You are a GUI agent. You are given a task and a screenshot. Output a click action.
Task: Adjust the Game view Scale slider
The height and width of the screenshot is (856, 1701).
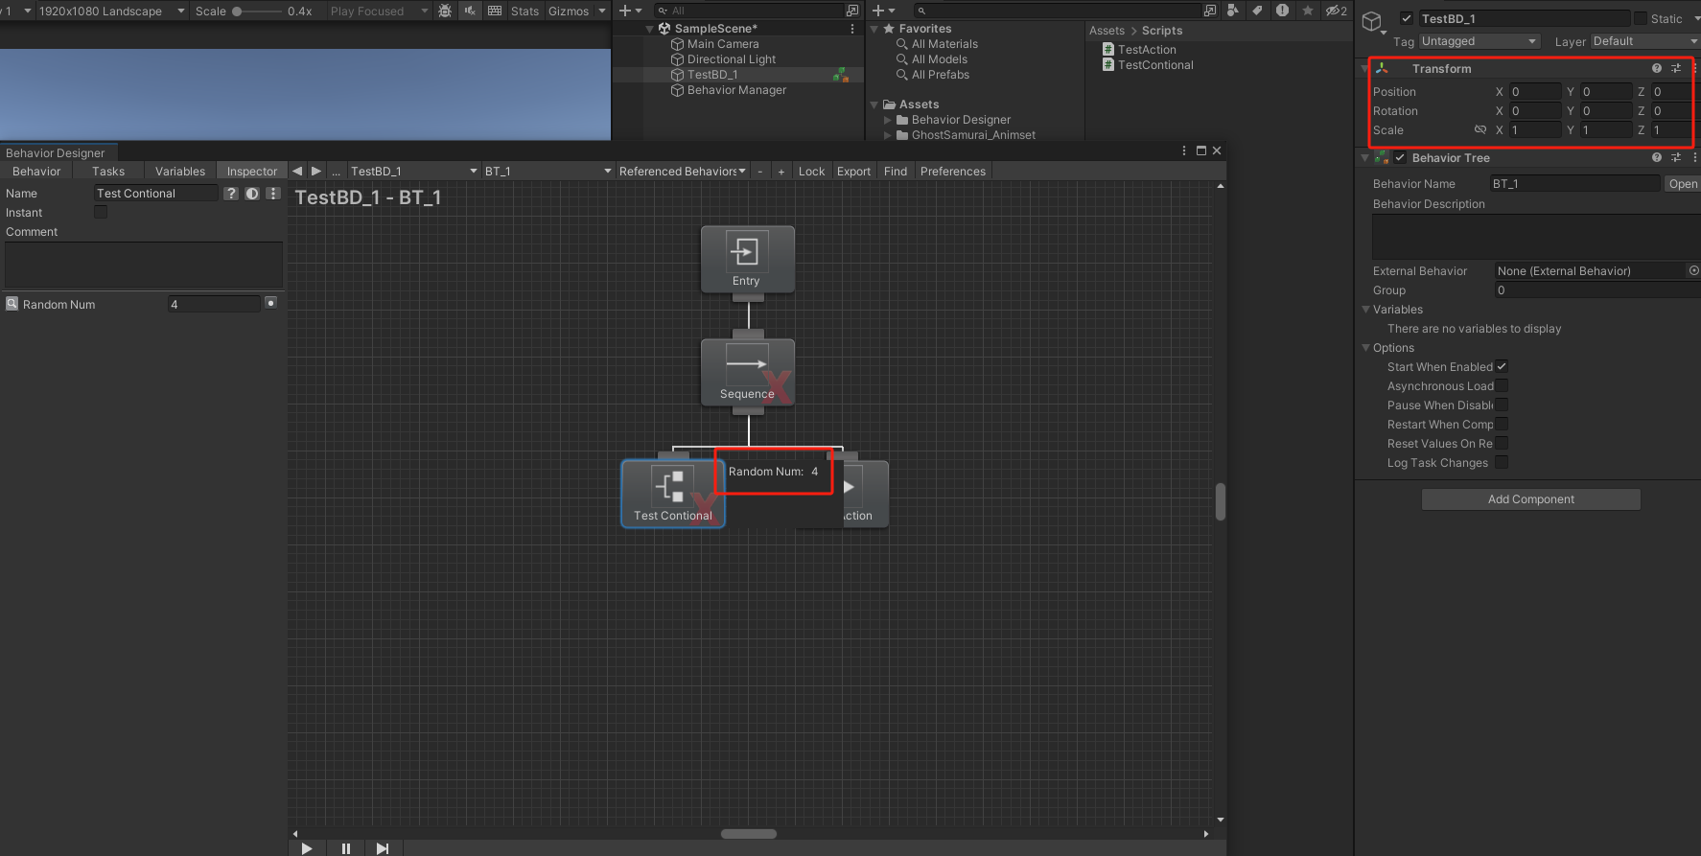tap(258, 11)
